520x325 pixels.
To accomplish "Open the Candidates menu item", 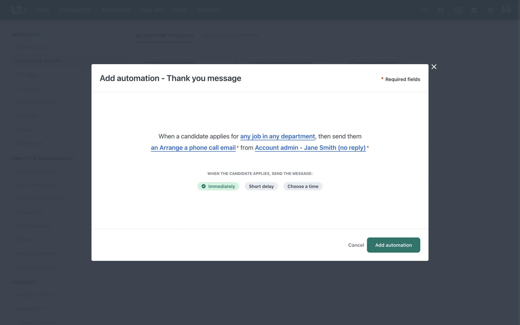I will click(75, 10).
